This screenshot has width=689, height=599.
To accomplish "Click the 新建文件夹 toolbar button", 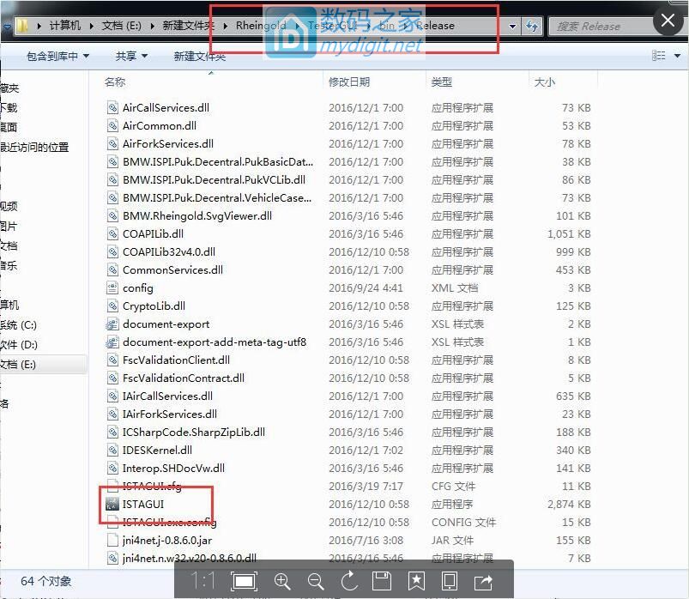I will (200, 56).
